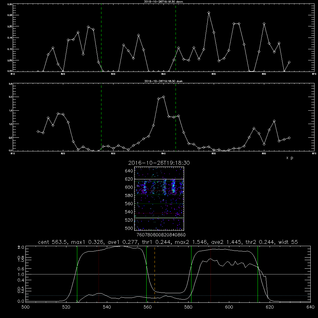
Task: Click the "0.25" y-axis label of dawn plot
Action: (10, 15)
